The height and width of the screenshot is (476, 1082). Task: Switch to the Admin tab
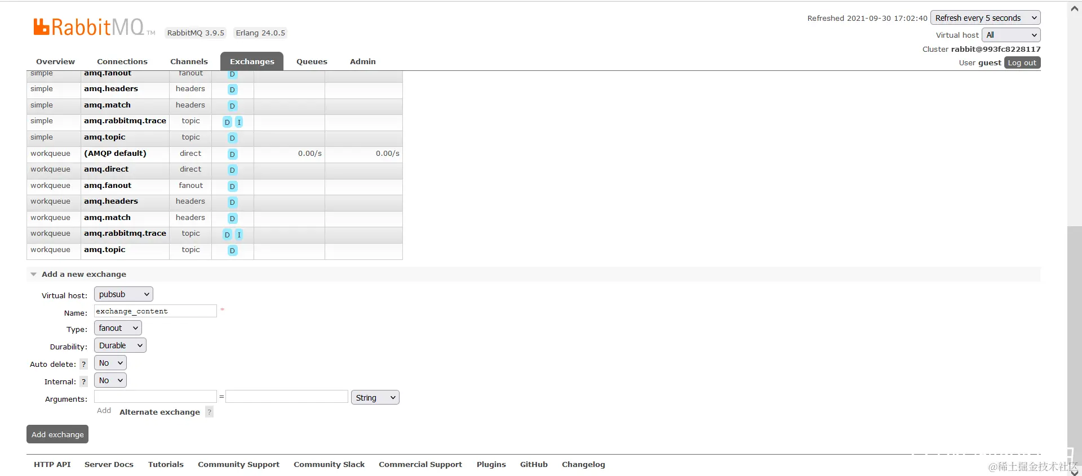(x=362, y=61)
